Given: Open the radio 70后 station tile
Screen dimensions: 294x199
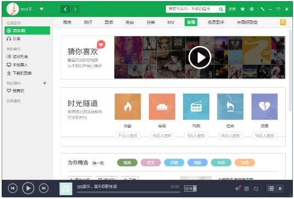Looking at the screenshot, I should click(196, 106).
